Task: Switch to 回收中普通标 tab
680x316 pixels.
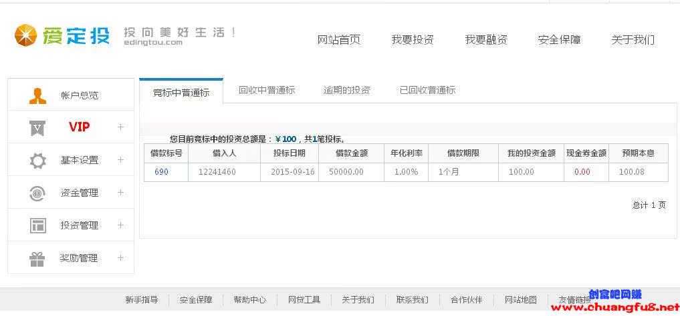Action: [x=267, y=90]
